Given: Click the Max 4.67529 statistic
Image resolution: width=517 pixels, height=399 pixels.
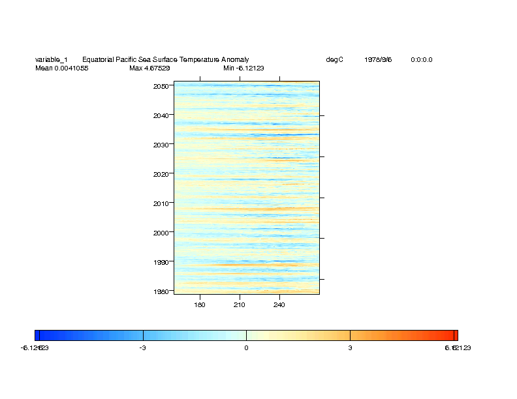Looking at the screenshot, I should point(149,68).
